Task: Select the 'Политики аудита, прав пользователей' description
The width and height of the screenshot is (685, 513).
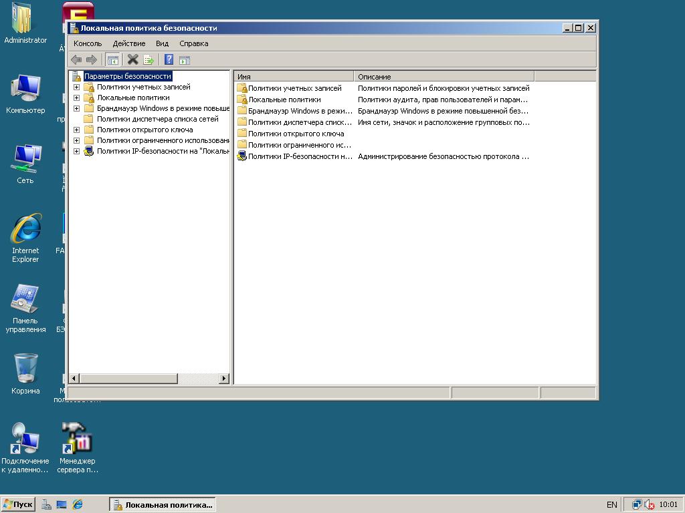Action: click(x=443, y=100)
